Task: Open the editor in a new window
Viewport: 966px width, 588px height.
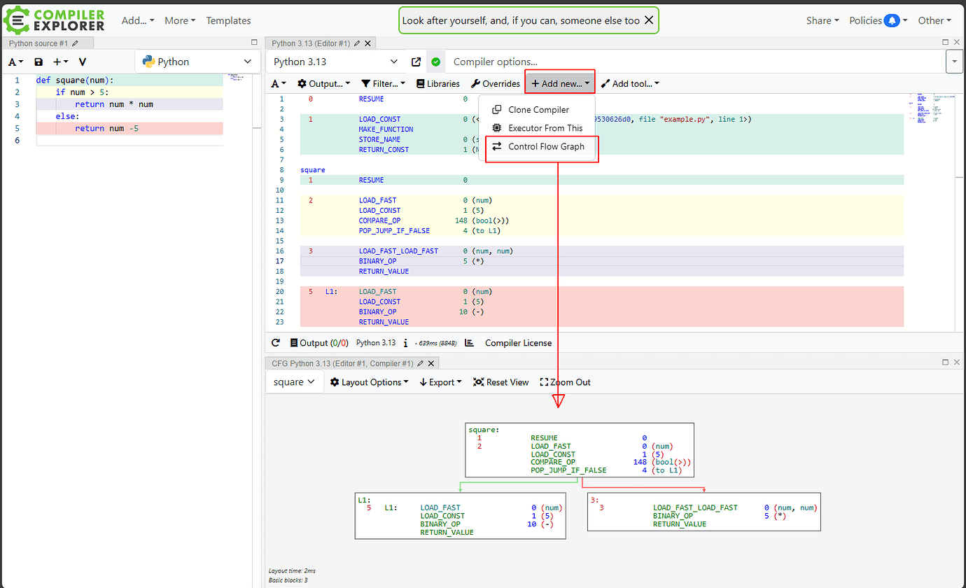Action: (416, 61)
